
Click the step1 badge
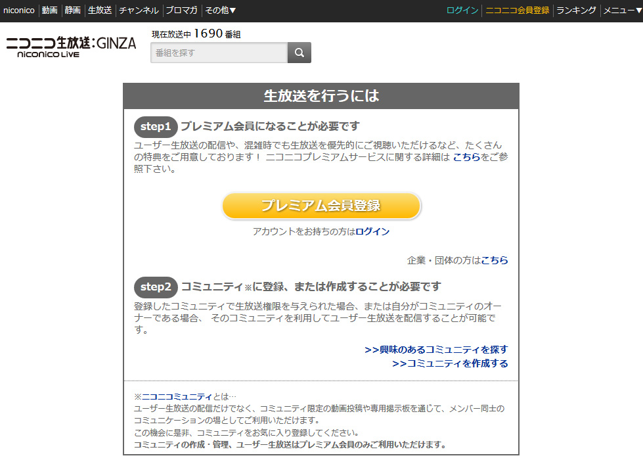[x=156, y=127]
